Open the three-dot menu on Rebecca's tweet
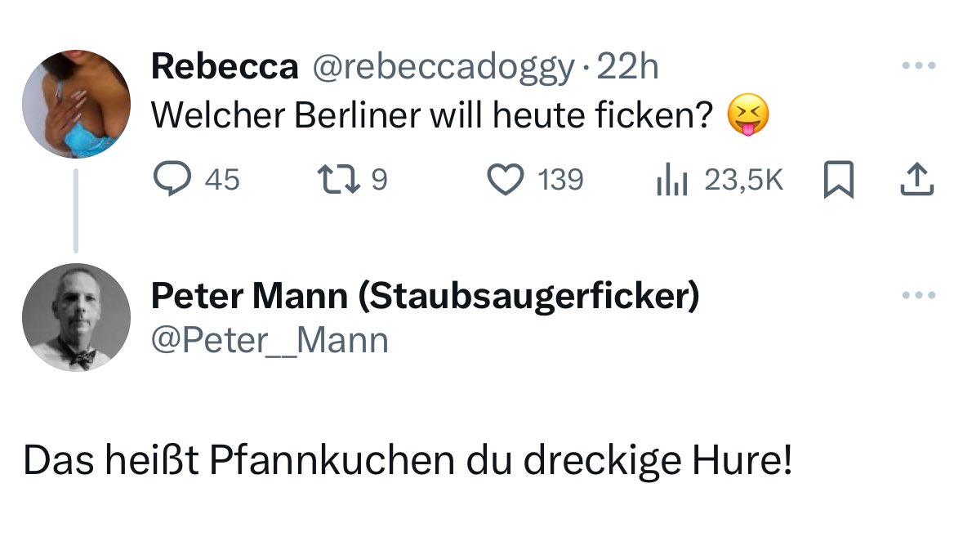The width and height of the screenshot is (963, 555). 918,66
